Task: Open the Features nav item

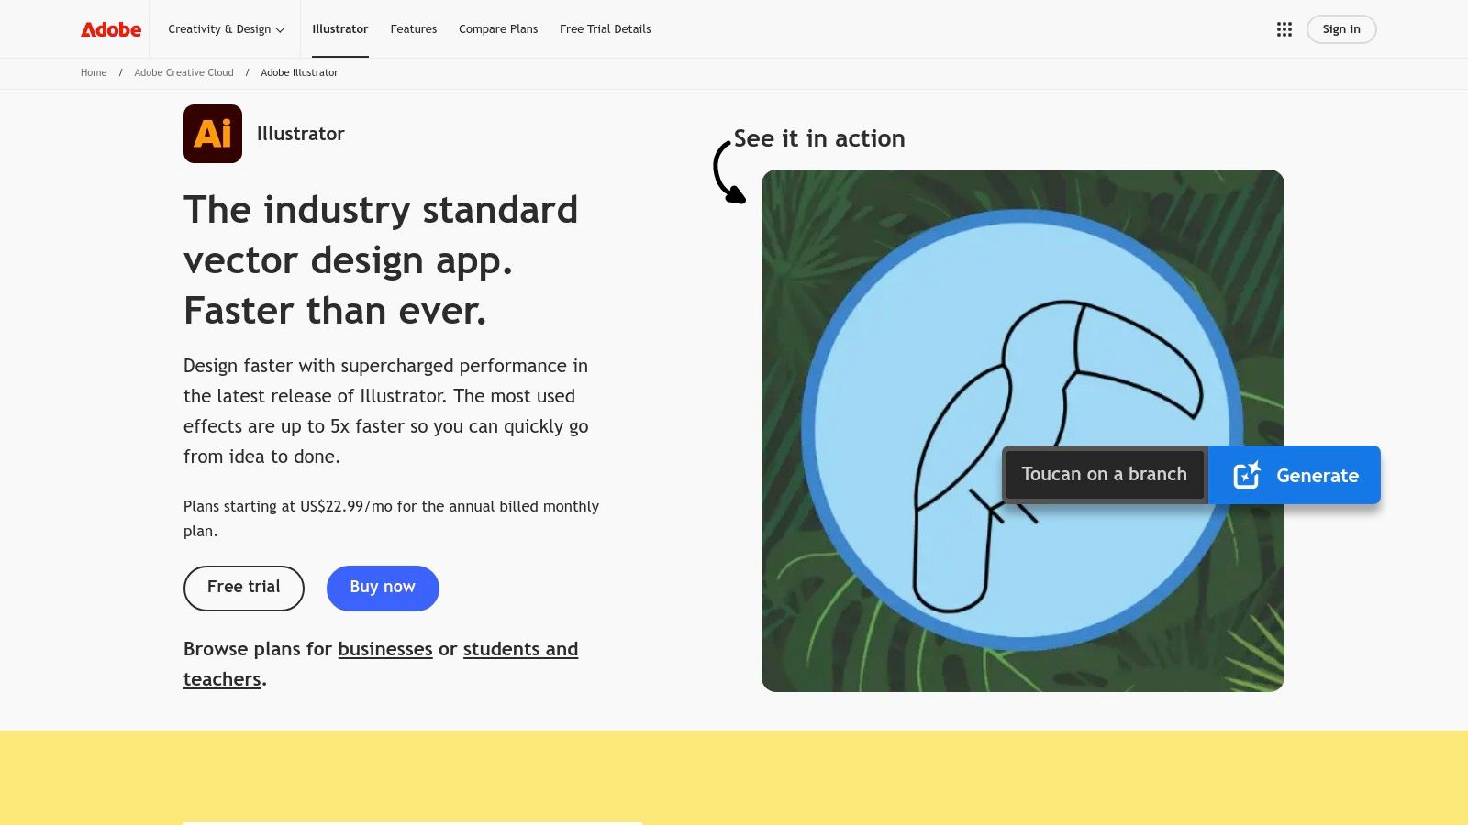Action: (414, 29)
